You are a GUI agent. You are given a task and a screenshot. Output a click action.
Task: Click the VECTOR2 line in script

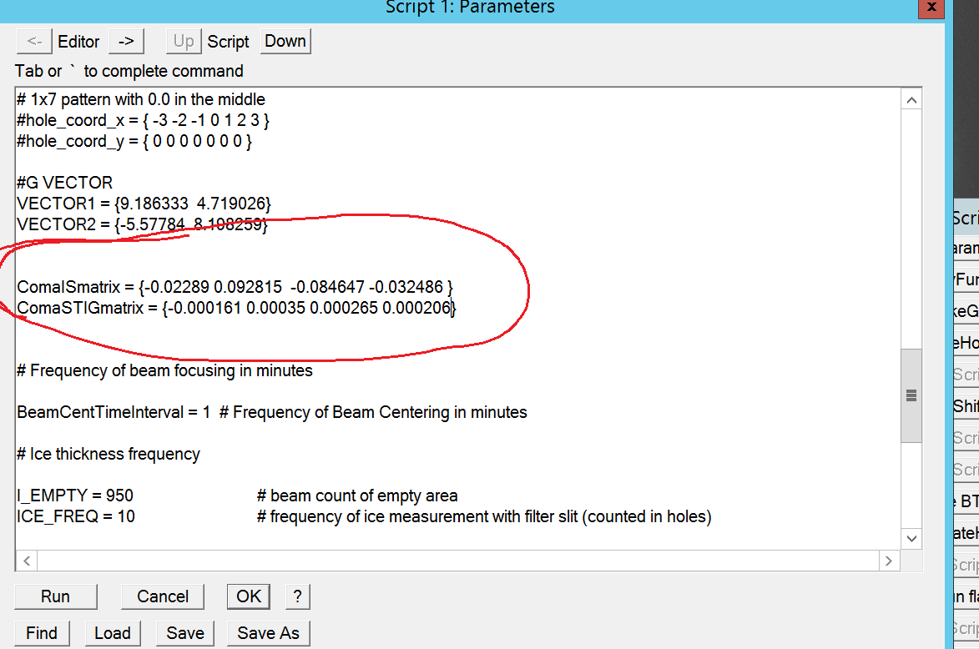click(143, 224)
